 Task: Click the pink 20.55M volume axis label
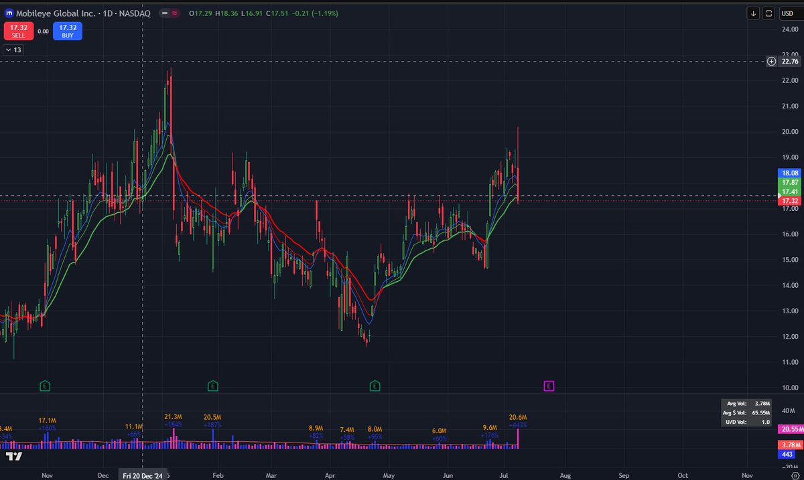click(x=790, y=428)
